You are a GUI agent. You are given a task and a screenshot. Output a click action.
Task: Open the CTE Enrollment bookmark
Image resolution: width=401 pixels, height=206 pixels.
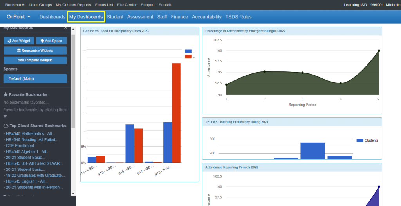[20, 146]
